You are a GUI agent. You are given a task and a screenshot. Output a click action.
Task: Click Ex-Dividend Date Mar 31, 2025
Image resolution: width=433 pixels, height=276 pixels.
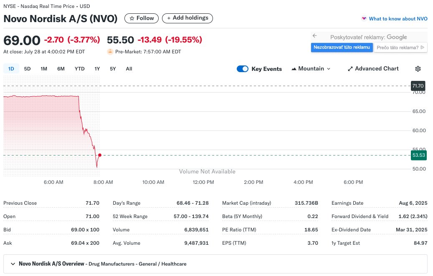point(411,230)
